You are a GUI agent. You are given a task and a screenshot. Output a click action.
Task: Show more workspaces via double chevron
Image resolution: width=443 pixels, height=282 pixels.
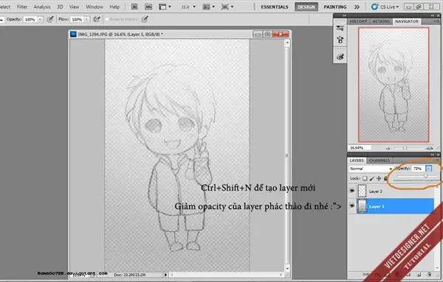(357, 7)
